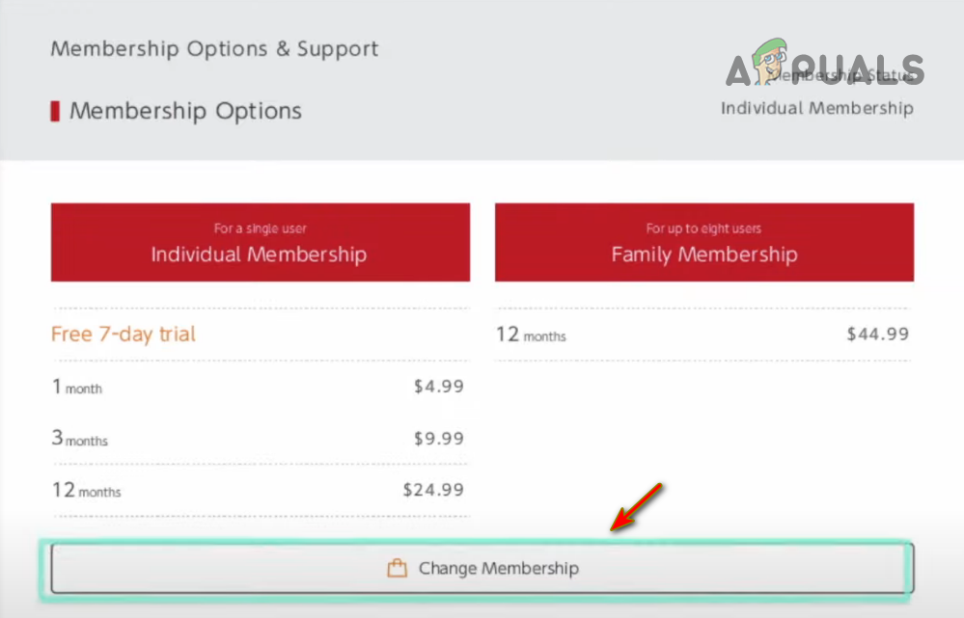The width and height of the screenshot is (964, 618).
Task: Pick the 12 months label under Individual Membership
Action: [x=87, y=490]
